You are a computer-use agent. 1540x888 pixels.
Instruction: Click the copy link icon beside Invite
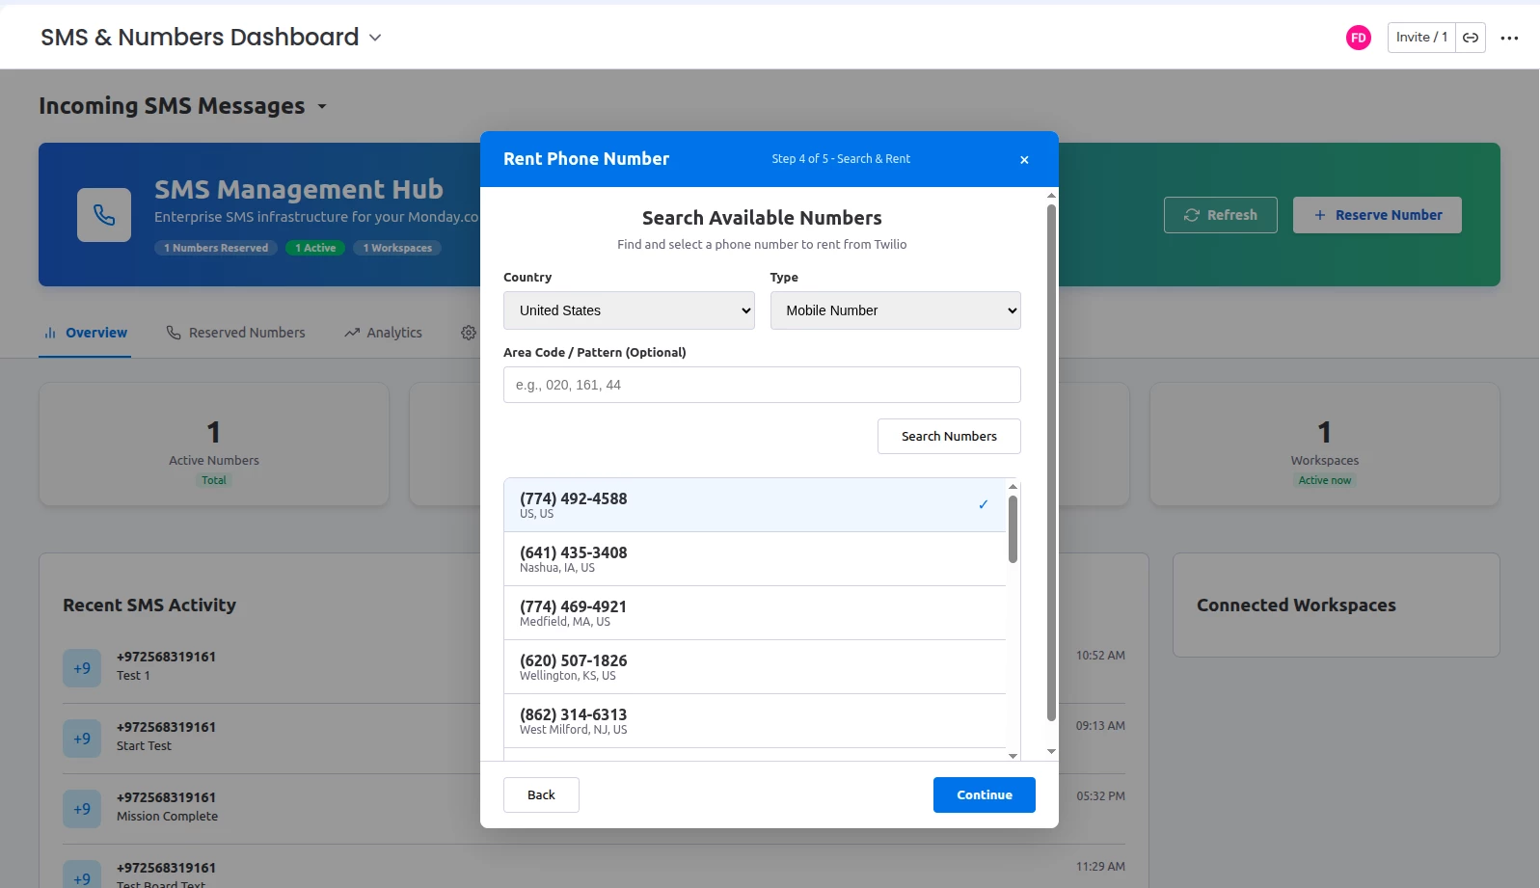(x=1471, y=38)
